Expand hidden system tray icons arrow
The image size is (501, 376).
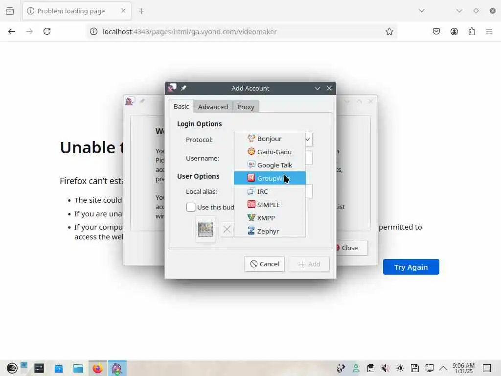tap(443, 368)
